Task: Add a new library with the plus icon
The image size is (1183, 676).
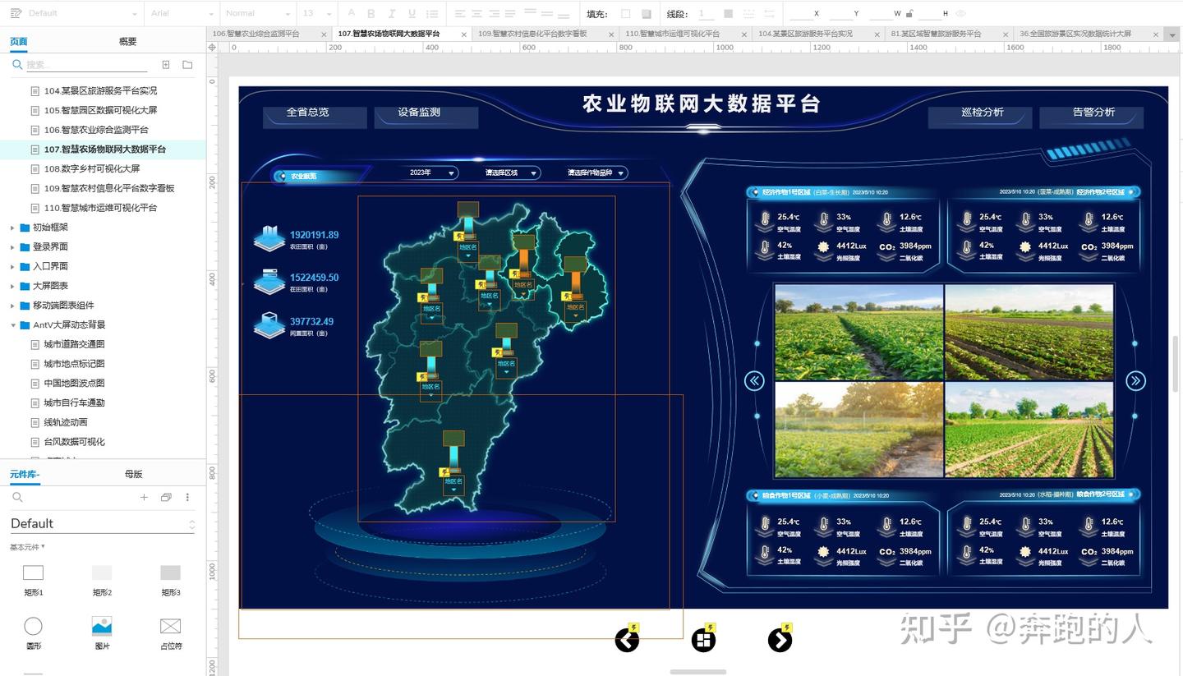Action: tap(144, 498)
